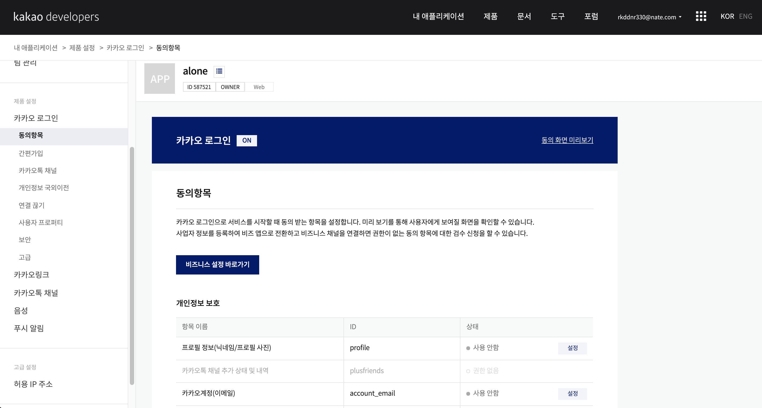Open the 도구 top menu item

pyautogui.click(x=557, y=17)
